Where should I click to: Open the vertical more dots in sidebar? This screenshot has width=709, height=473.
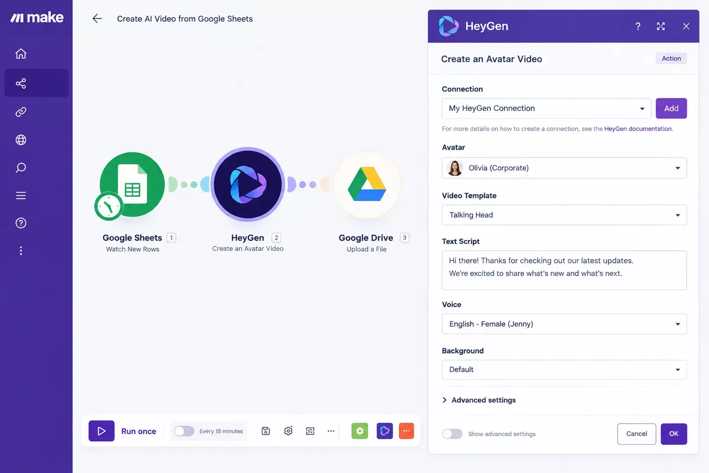point(21,251)
